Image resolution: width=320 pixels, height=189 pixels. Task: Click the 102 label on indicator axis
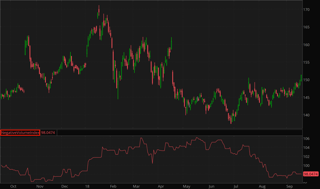[306, 157]
